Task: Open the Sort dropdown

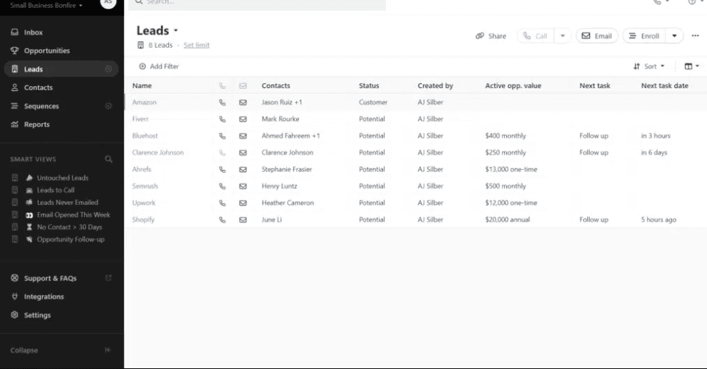Action: tap(649, 66)
